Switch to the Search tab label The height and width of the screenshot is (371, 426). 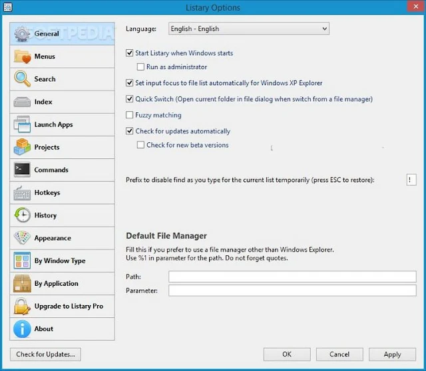click(x=45, y=79)
